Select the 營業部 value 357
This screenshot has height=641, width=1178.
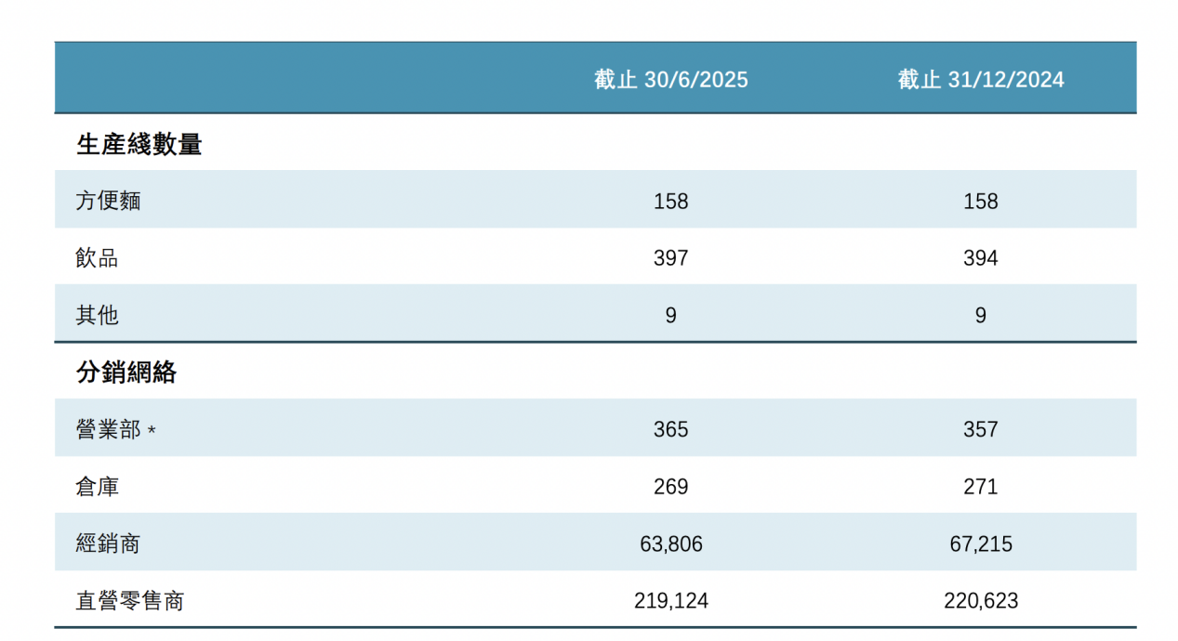(x=981, y=430)
